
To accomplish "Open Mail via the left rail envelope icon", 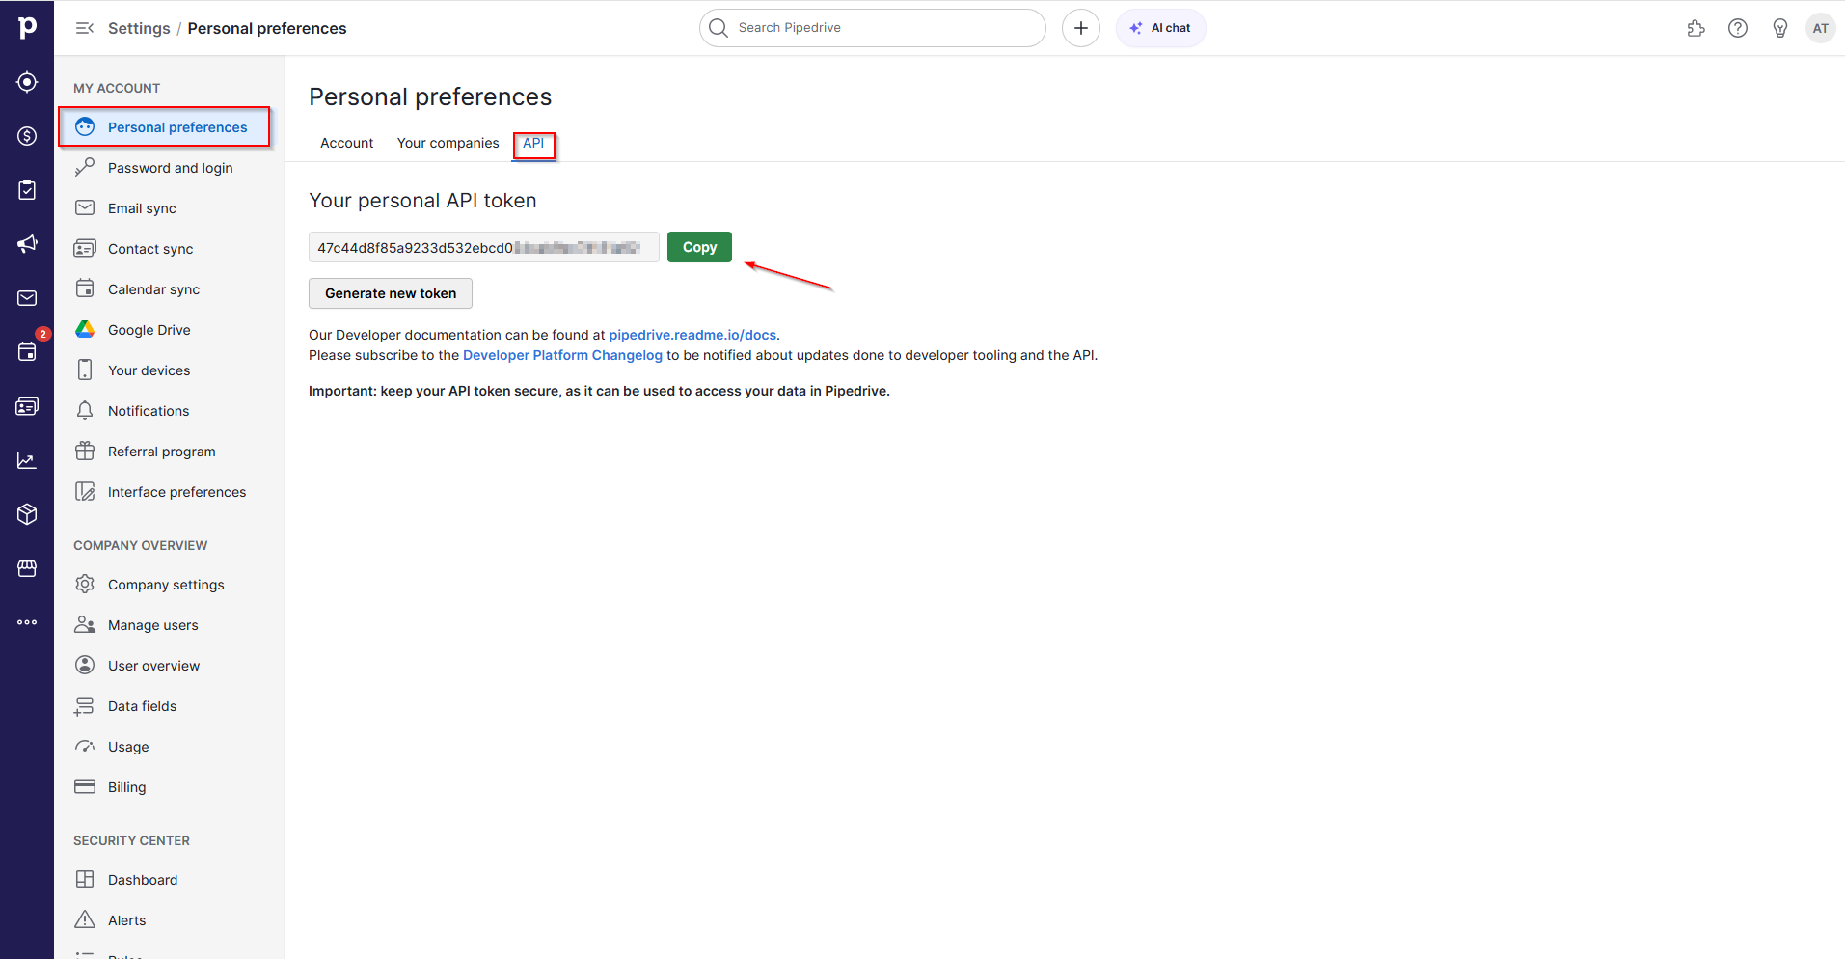I will pos(27,298).
